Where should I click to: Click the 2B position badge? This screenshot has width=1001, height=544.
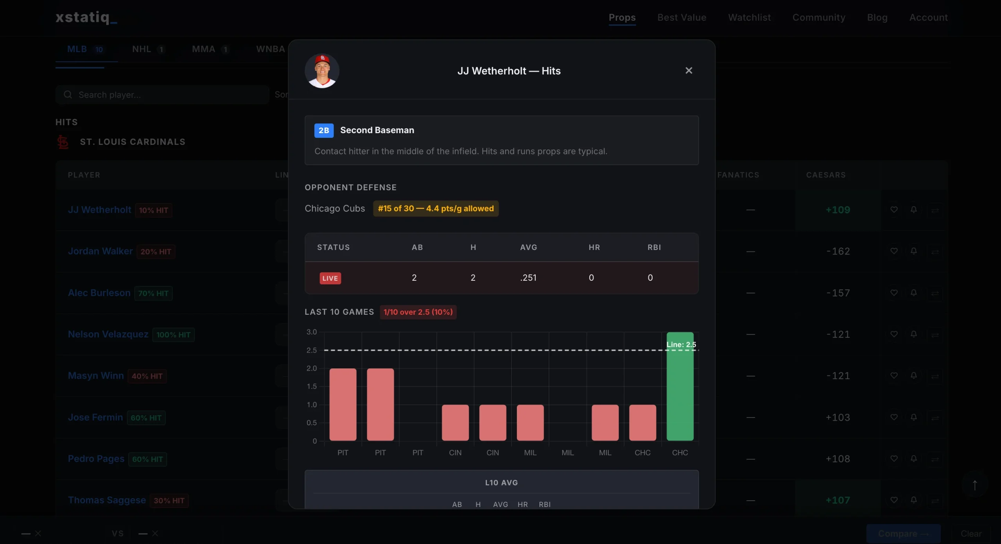[324, 130]
